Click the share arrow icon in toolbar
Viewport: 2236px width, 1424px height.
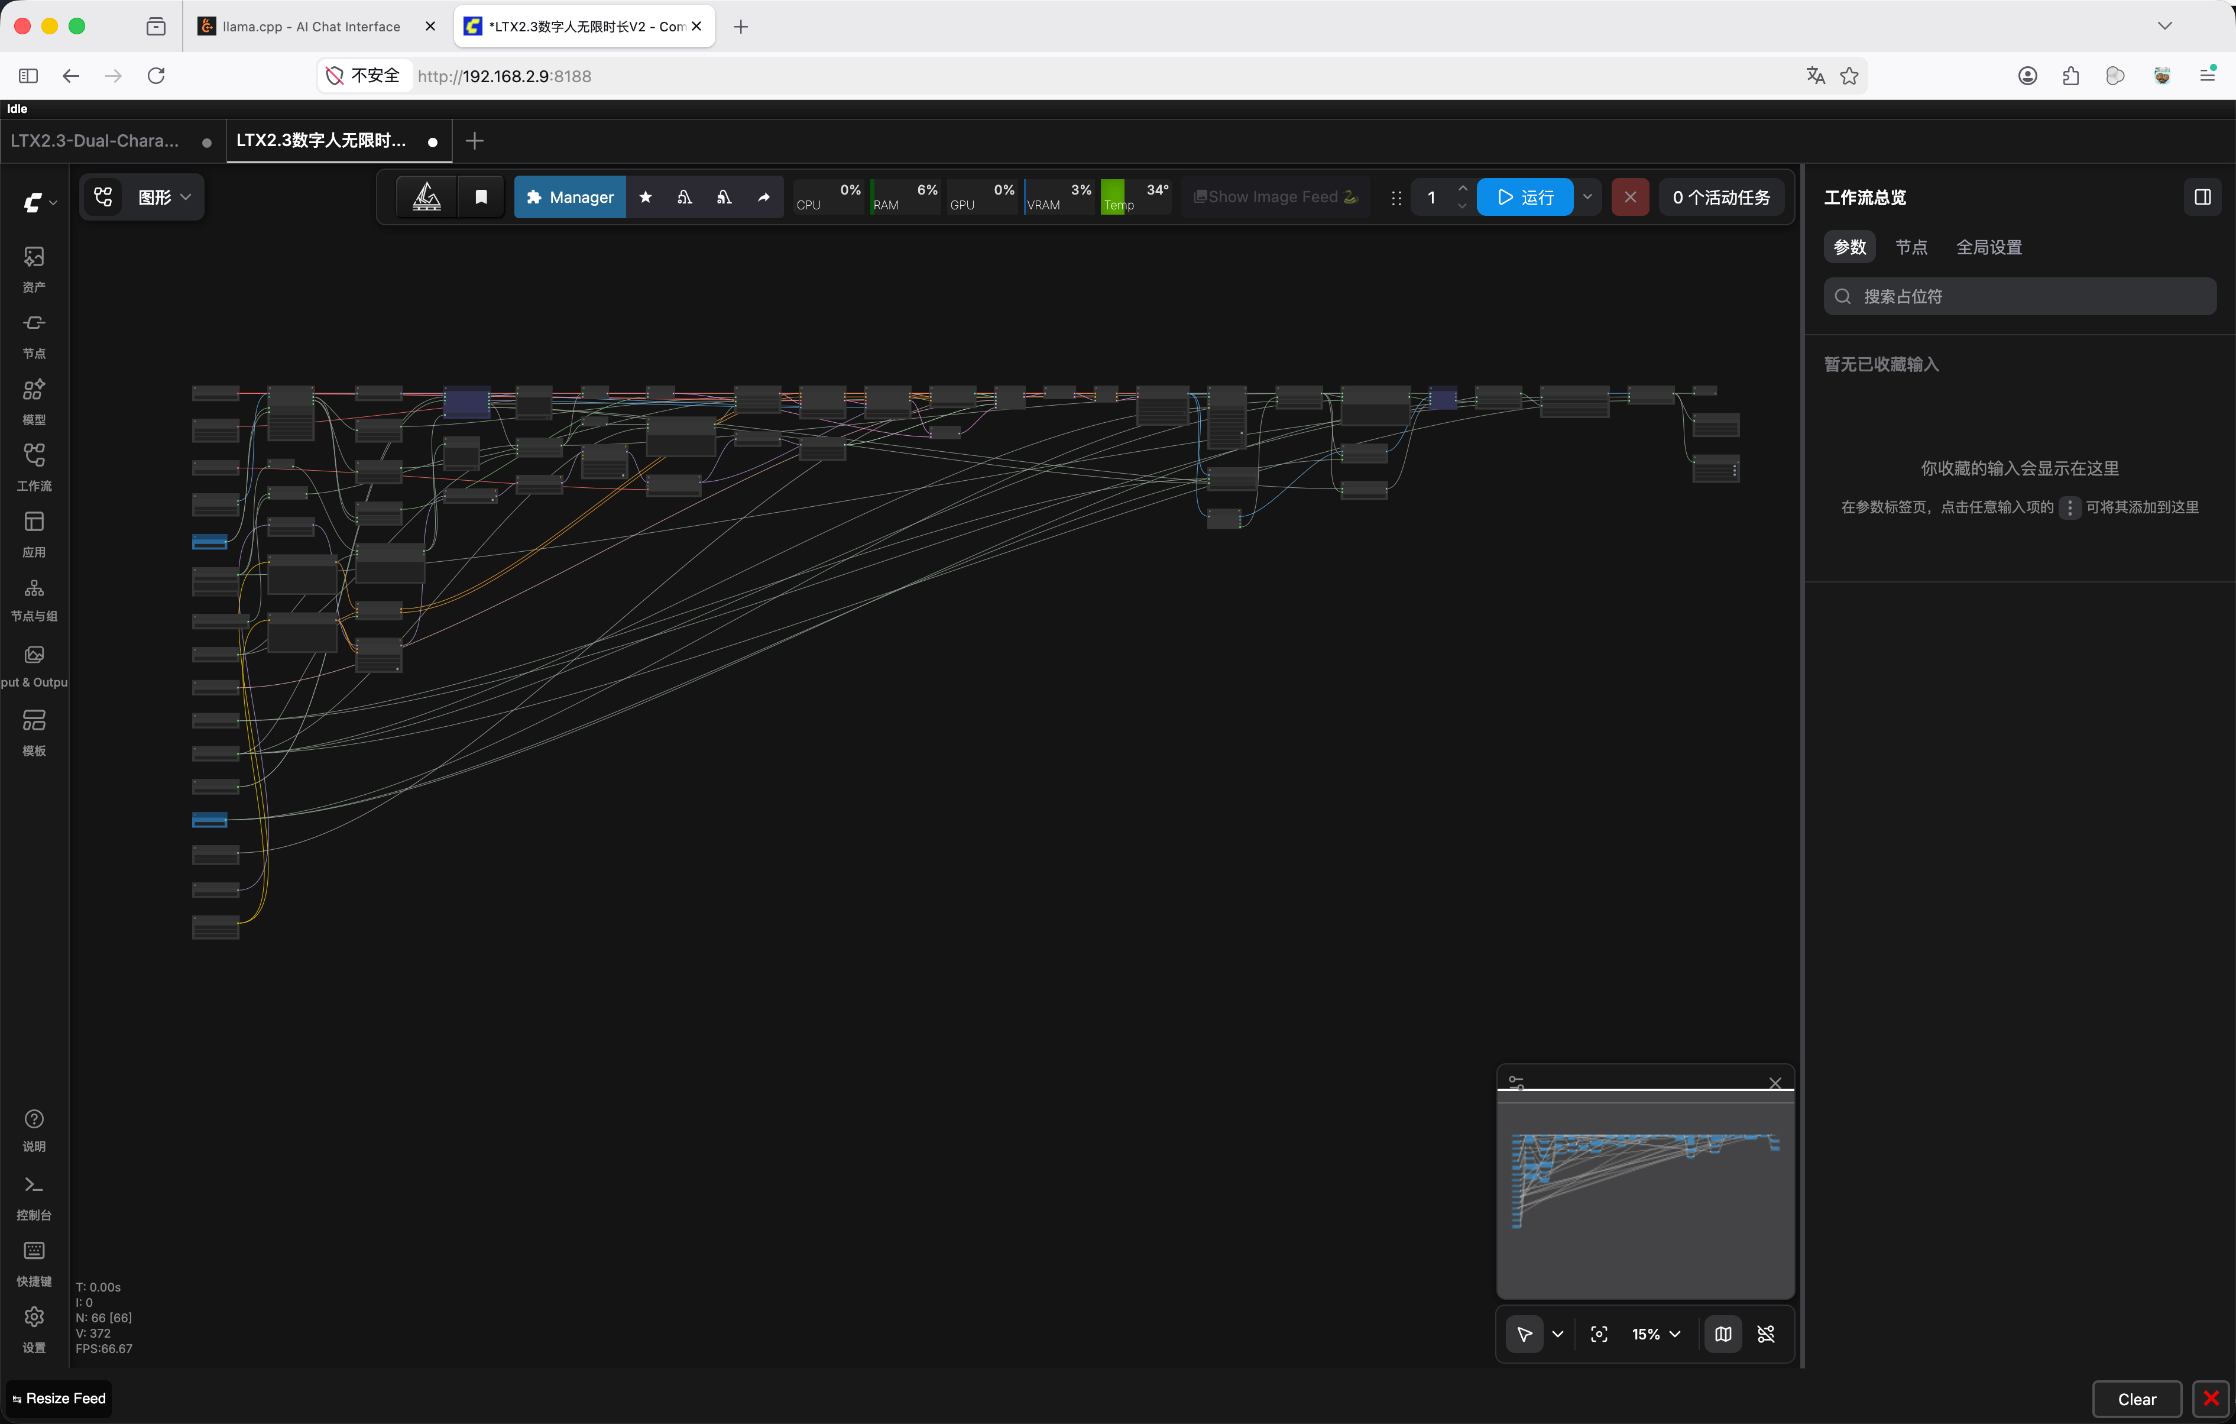(x=763, y=197)
